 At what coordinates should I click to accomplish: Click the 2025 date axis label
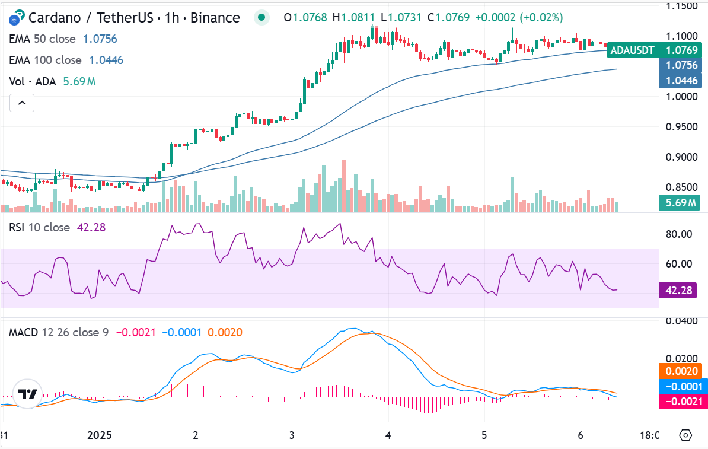click(100, 435)
